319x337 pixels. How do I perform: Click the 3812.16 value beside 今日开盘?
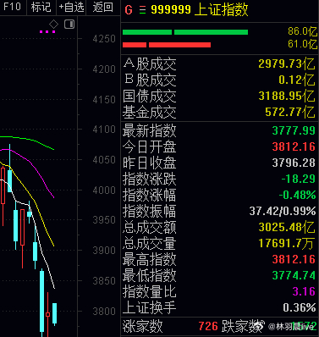(294, 146)
